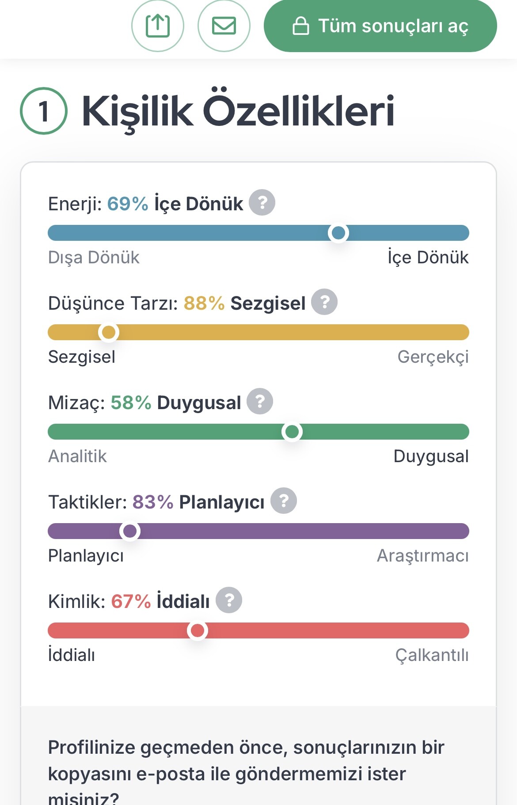Open the Düşünce Tarzı help question mark
The height and width of the screenshot is (805, 517).
(324, 302)
